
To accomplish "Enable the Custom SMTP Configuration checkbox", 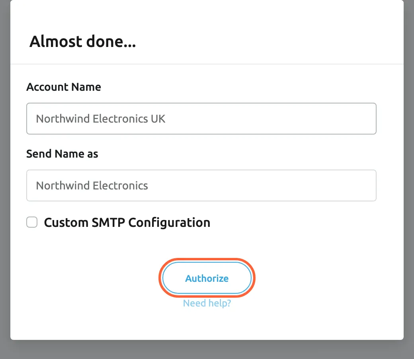I will [32, 222].
